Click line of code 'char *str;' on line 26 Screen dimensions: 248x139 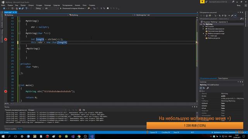pyautogui.click(x=32, y=67)
